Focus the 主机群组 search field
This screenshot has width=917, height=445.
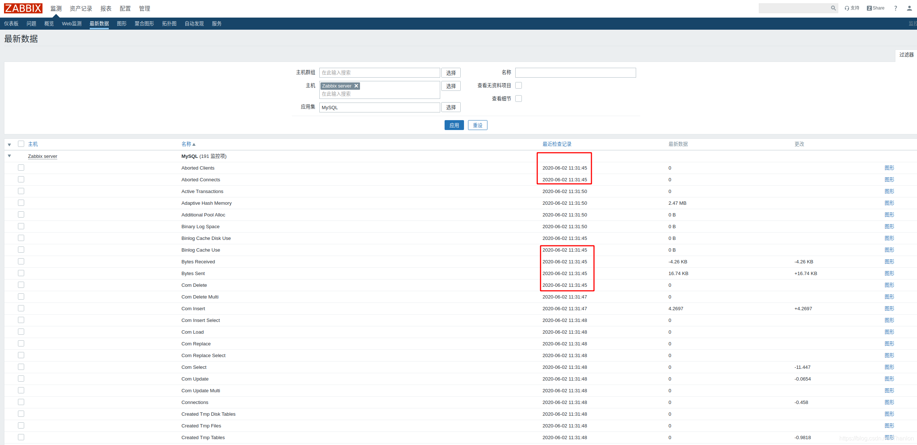click(379, 73)
